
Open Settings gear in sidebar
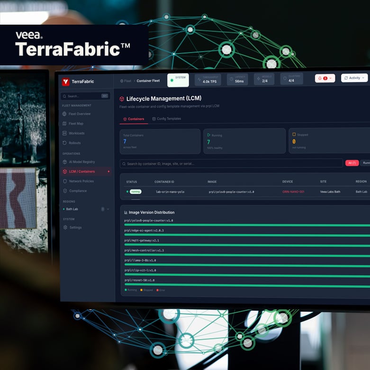(65, 227)
